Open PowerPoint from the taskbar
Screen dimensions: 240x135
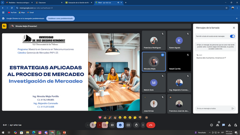click(x=64, y=132)
